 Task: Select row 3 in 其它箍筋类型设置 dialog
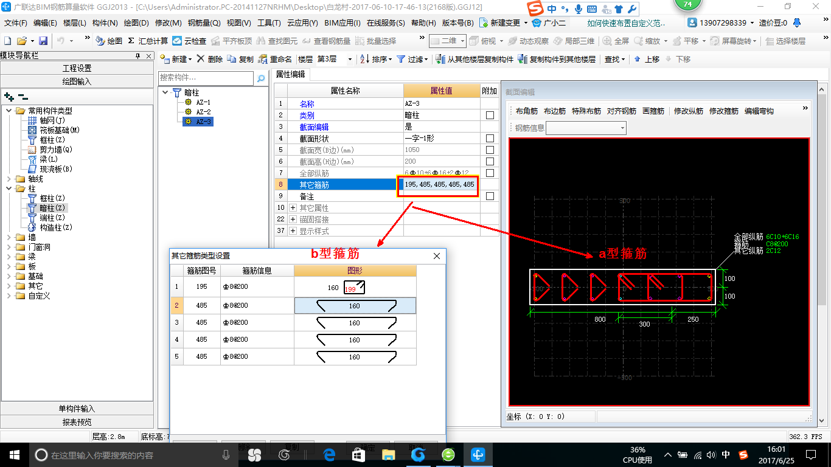[177, 323]
